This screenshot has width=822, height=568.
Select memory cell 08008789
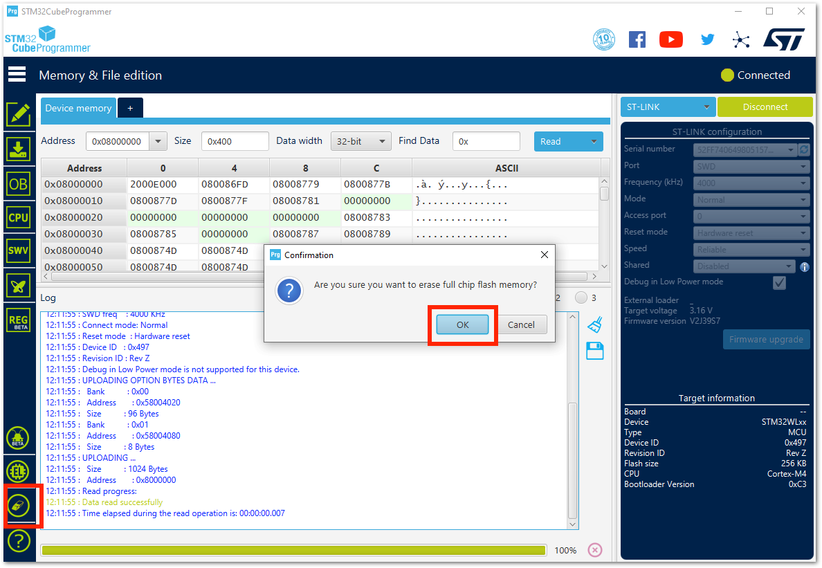click(376, 235)
